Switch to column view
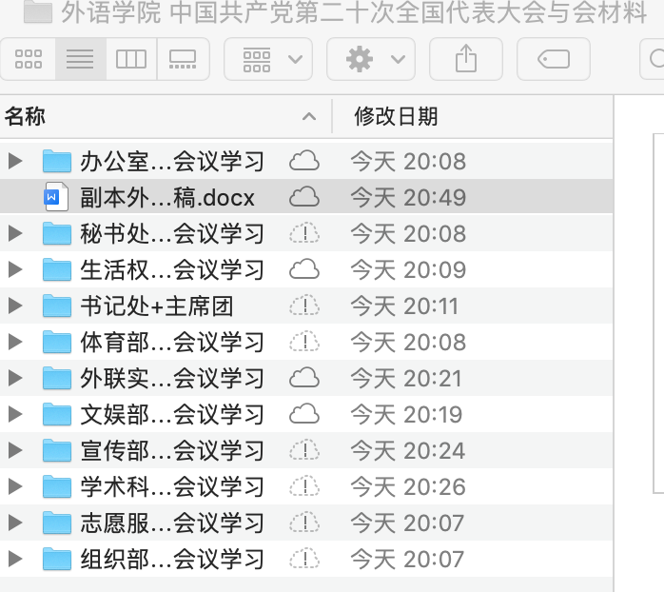Viewport: 664px width, 592px height. [131, 59]
